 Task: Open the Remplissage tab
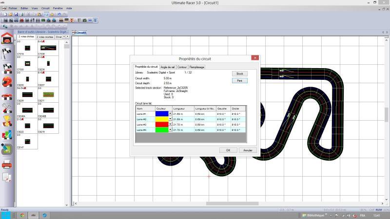click(196, 67)
